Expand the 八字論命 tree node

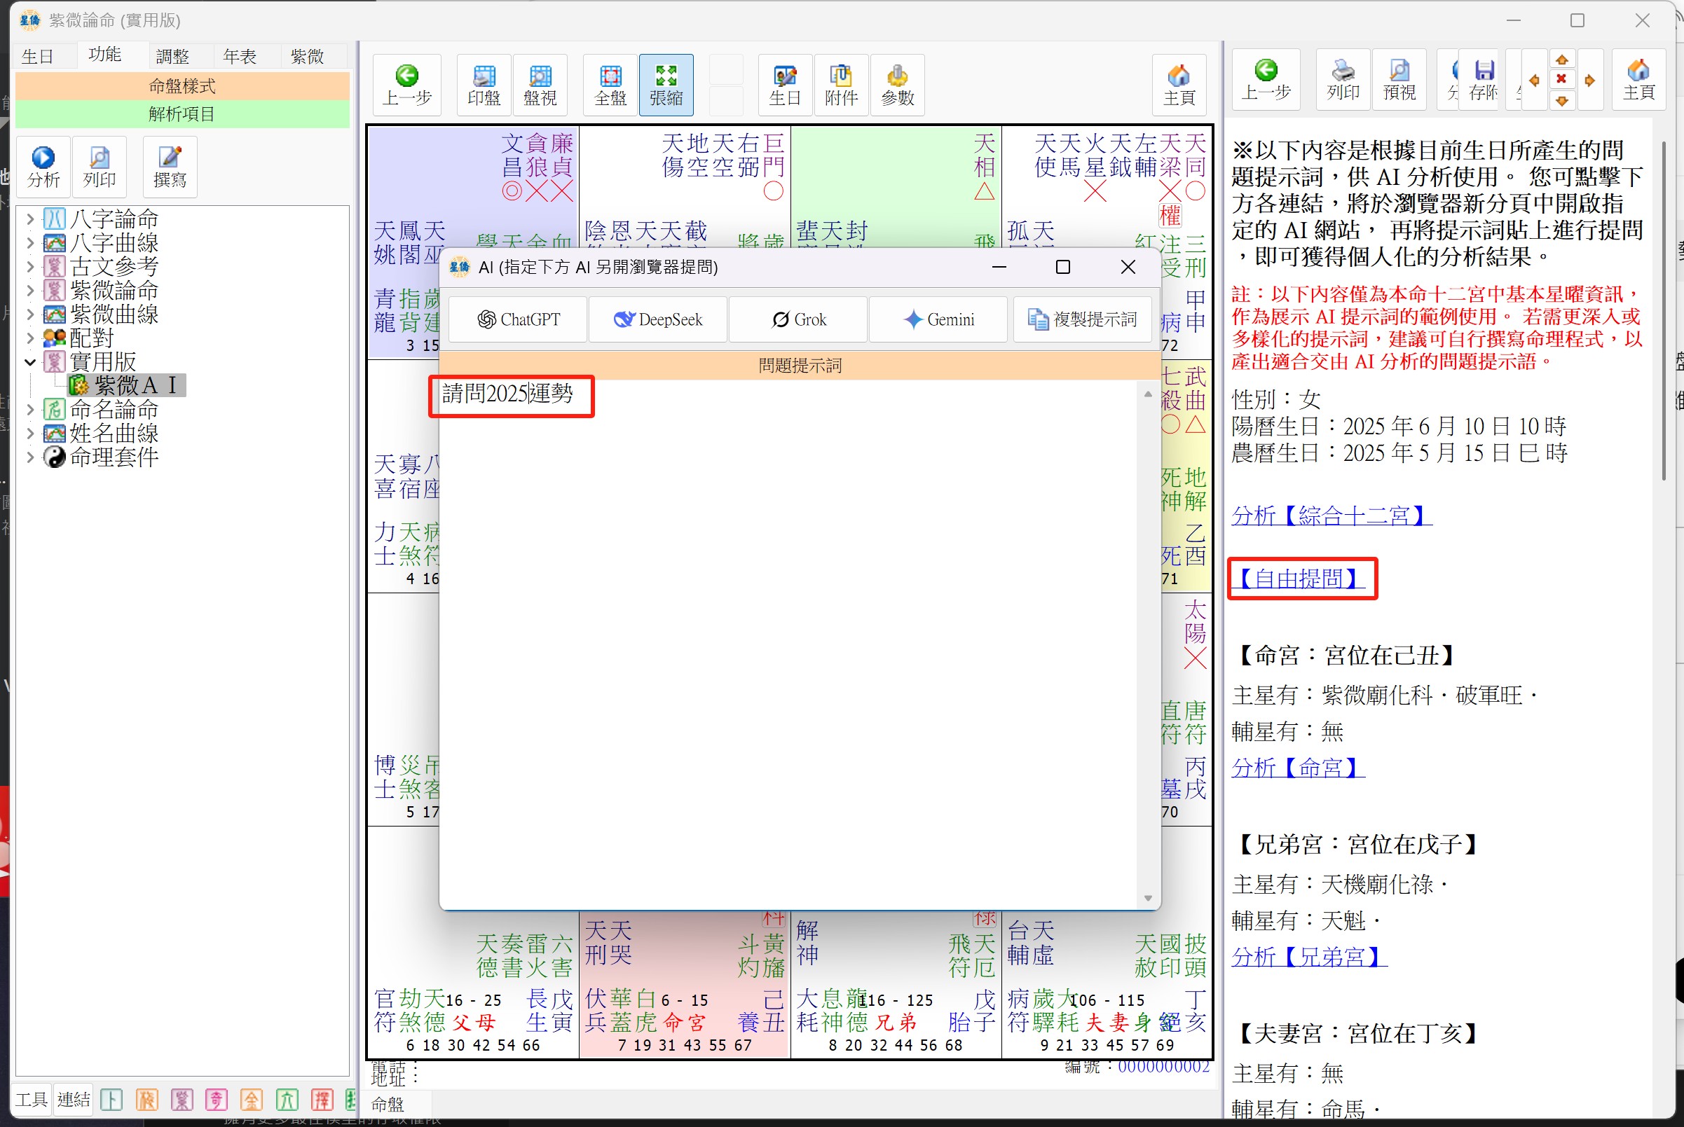(30, 219)
